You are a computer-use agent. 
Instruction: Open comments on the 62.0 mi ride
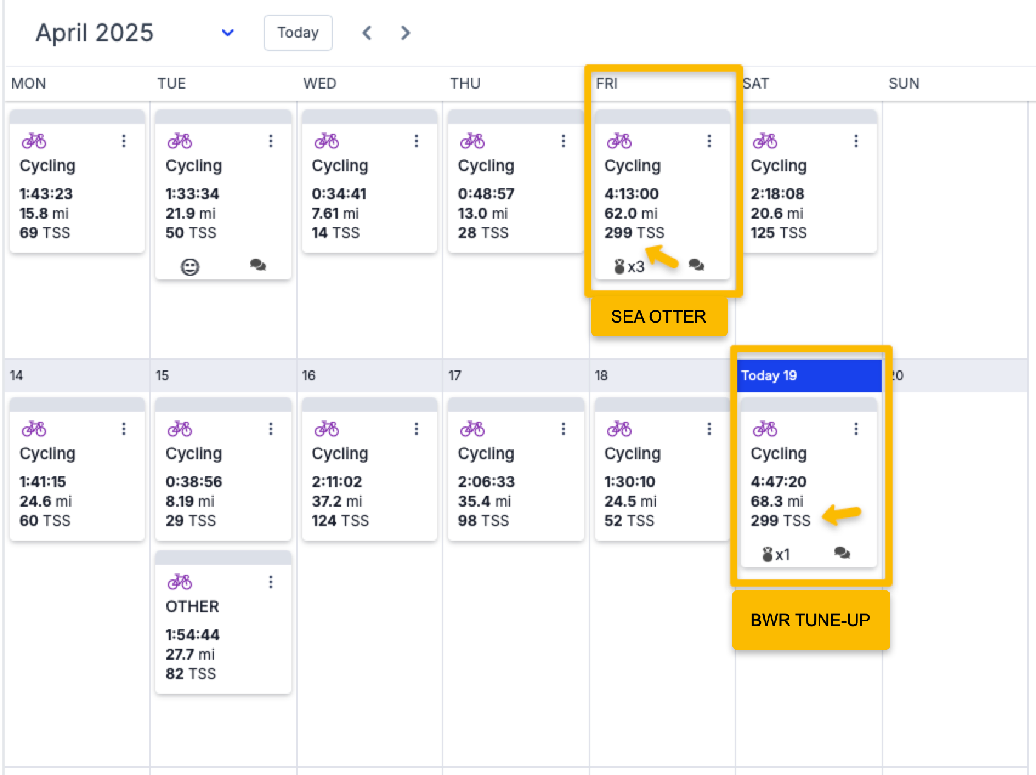[697, 265]
